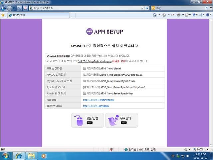Click the 인터넷 보호 모드 zone indicator
Viewport: 213px width, 160px height.
pyautogui.click(x=140, y=150)
